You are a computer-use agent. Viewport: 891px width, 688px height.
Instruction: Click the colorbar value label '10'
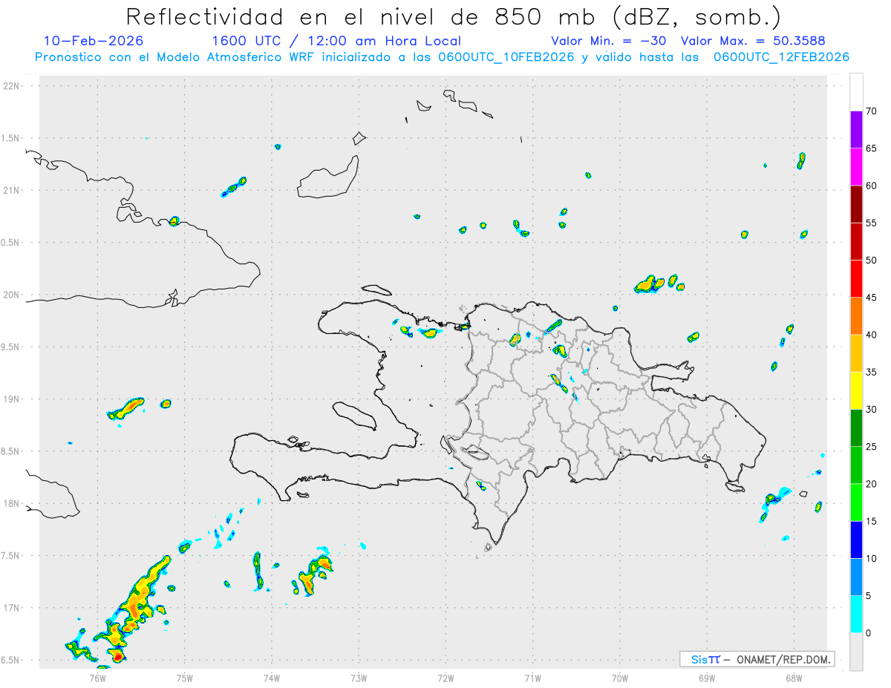click(x=872, y=559)
